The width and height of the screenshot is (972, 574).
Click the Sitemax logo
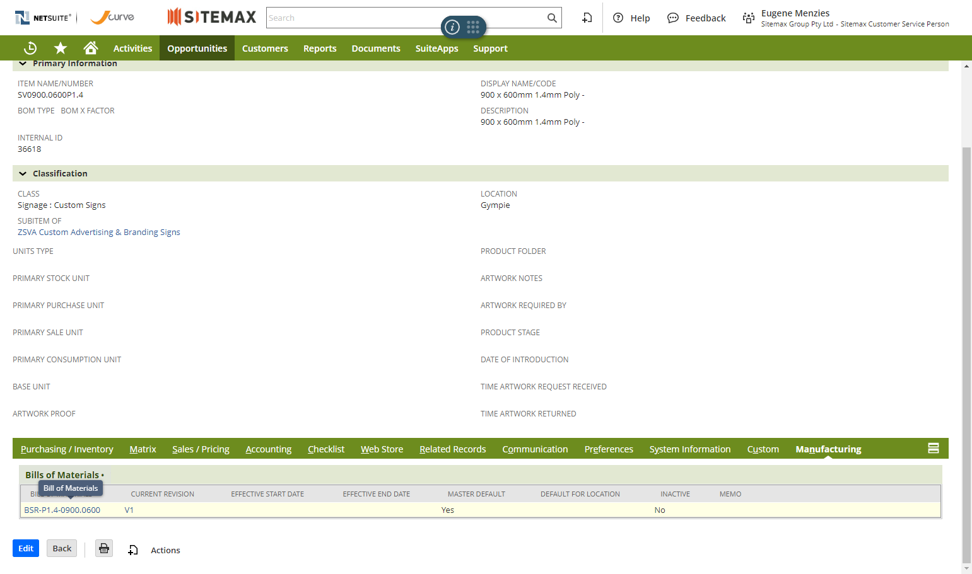[212, 17]
